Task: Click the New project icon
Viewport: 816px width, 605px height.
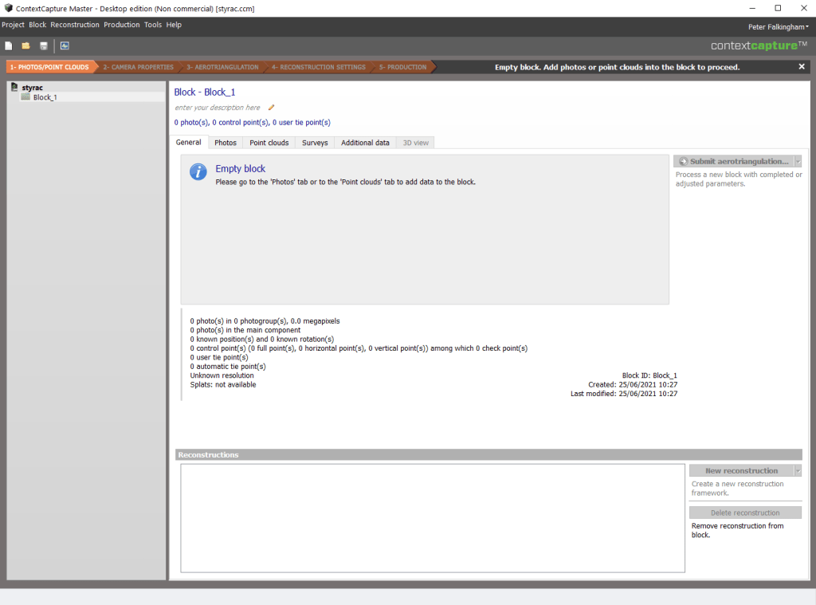Action: tap(9, 46)
